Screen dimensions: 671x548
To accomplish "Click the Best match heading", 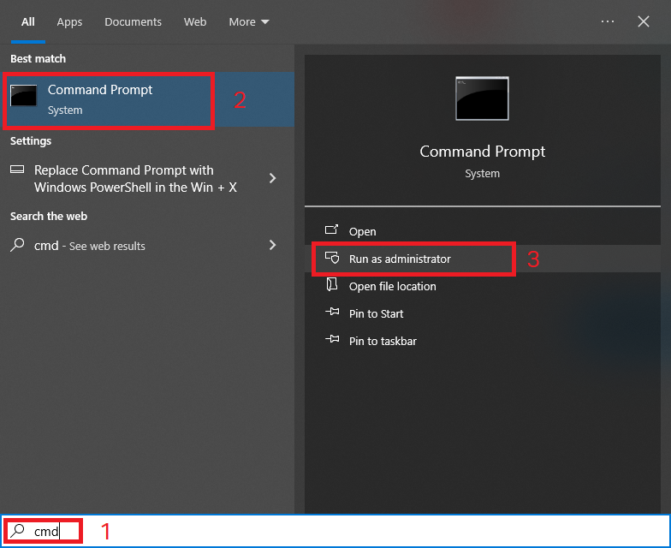I will click(38, 58).
